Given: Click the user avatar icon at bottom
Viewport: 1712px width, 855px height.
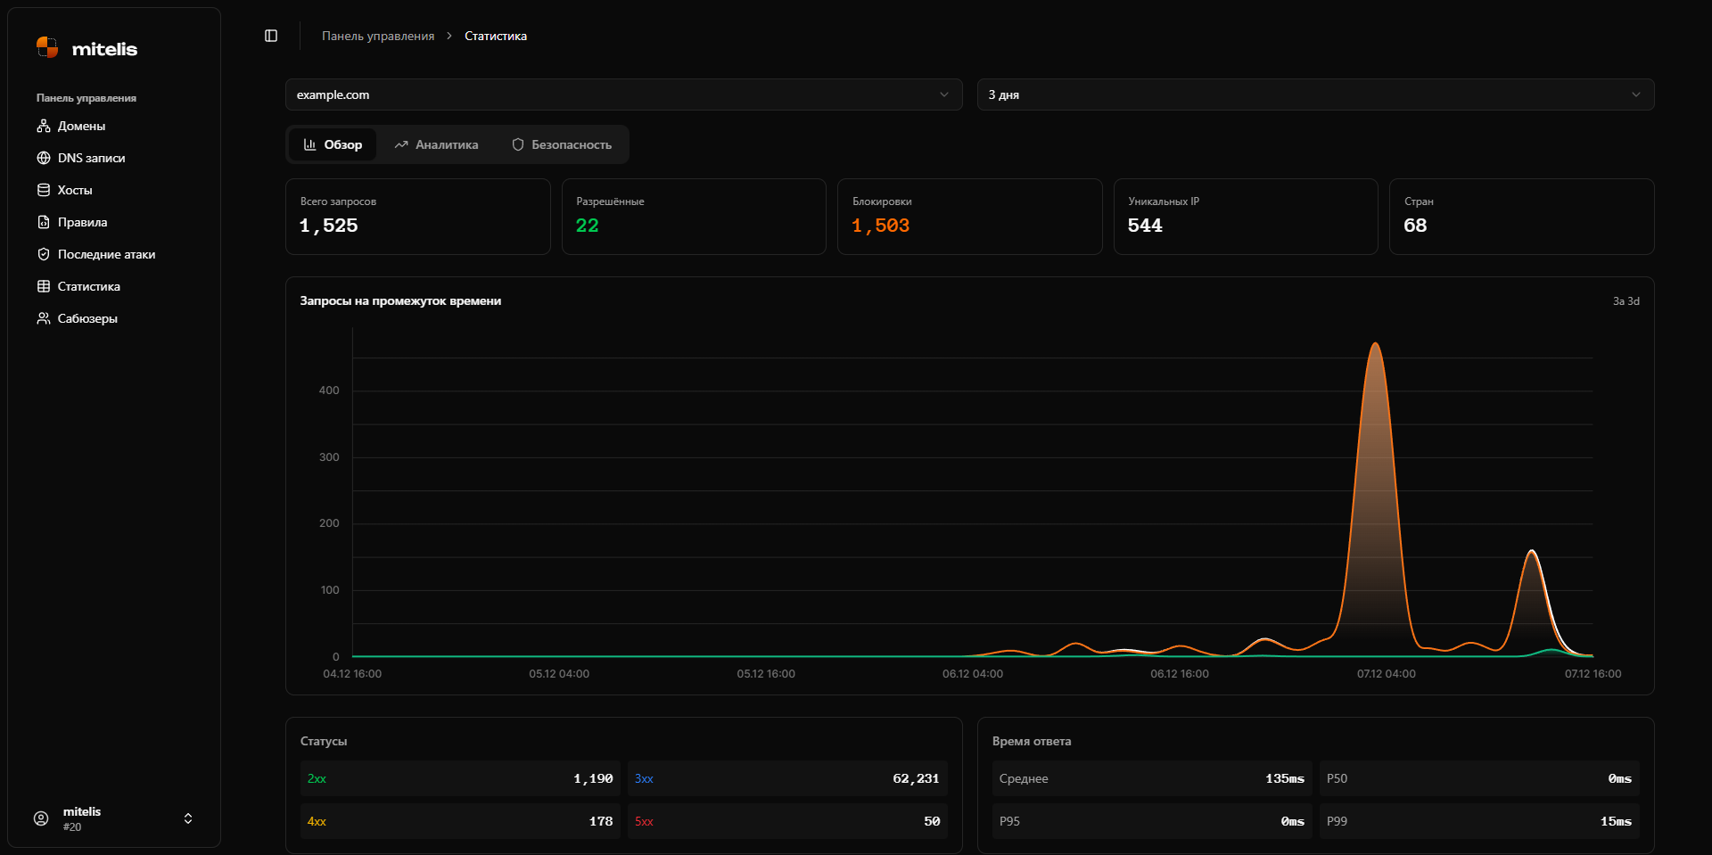Looking at the screenshot, I should coord(41,818).
